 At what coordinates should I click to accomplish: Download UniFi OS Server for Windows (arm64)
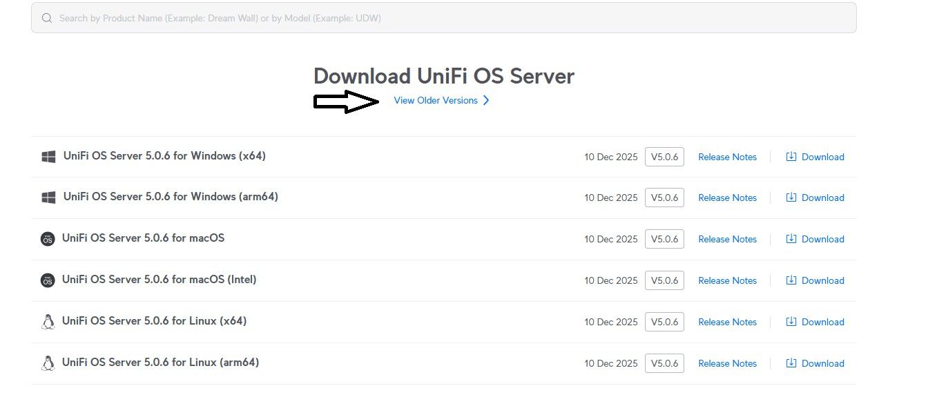coord(822,198)
